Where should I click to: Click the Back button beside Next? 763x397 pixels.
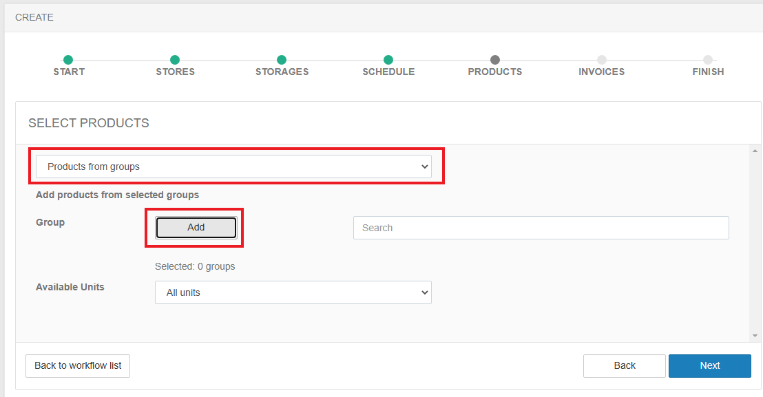click(x=624, y=365)
